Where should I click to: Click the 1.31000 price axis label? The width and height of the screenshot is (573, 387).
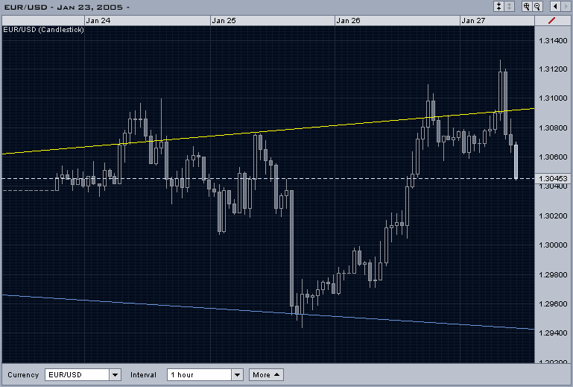[x=553, y=98]
